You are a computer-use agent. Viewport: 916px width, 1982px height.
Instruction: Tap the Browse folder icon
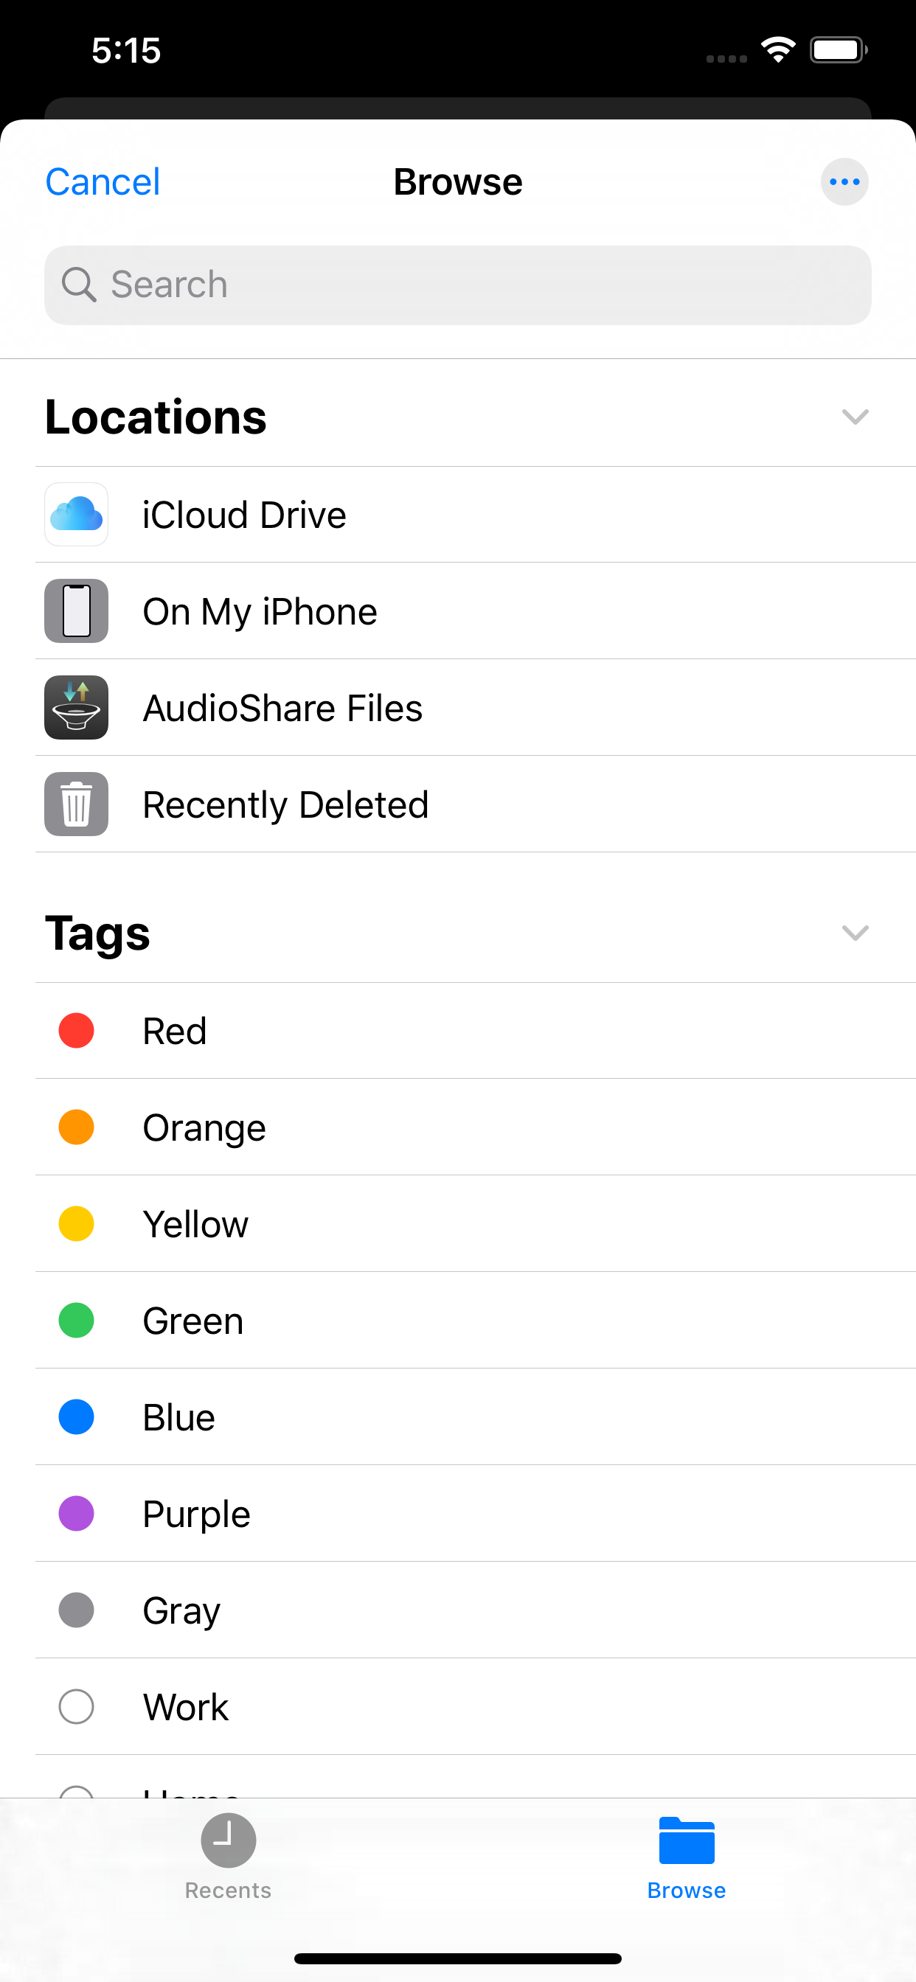[687, 1840]
